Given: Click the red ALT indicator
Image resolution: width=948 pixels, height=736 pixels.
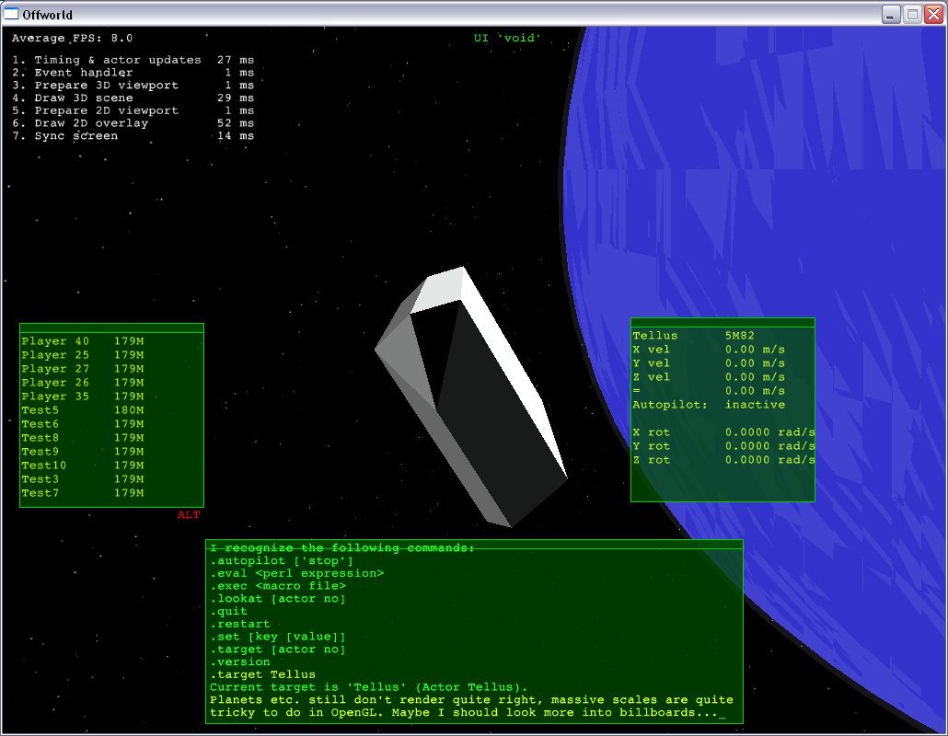Looking at the screenshot, I should click(x=189, y=515).
